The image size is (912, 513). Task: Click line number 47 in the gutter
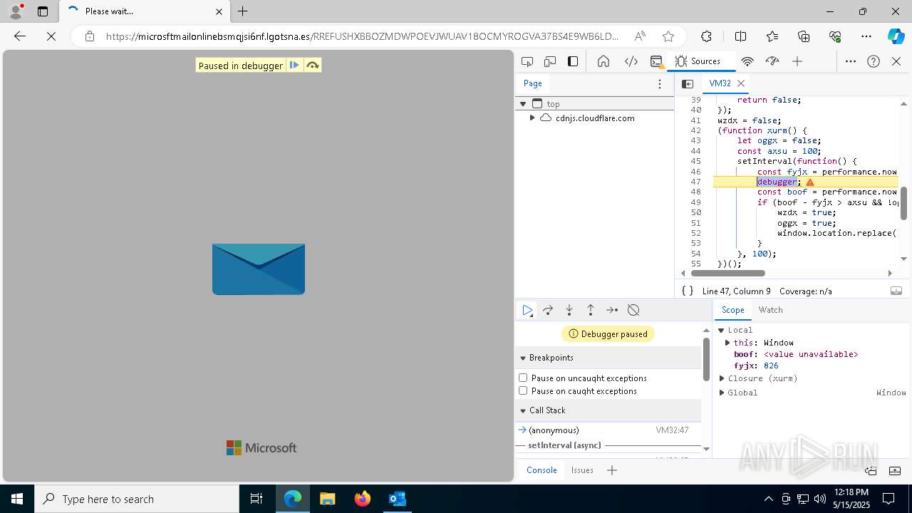(x=695, y=182)
